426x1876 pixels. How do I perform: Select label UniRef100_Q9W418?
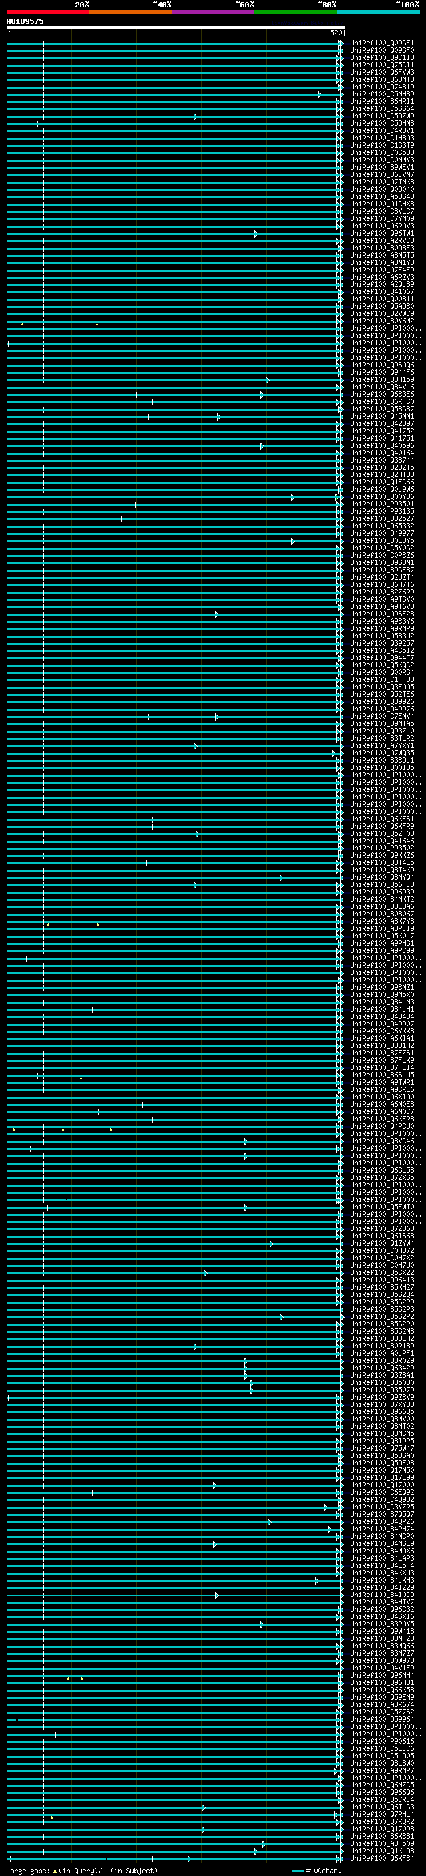coord(381,1631)
